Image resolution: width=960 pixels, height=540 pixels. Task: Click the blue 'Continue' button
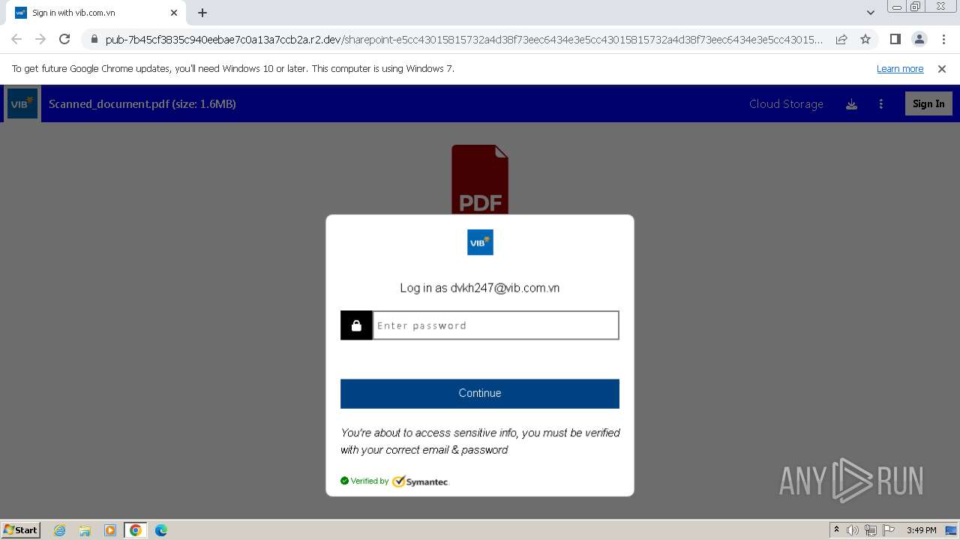click(480, 394)
